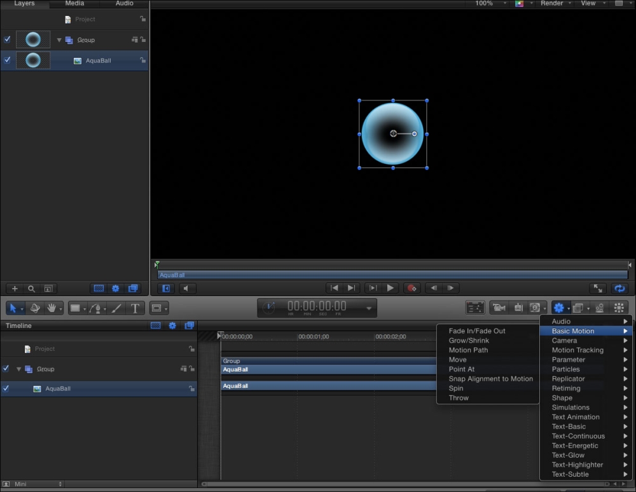Disable AquaBall checkbox in Timeline list
Image resolution: width=636 pixels, height=492 pixels.
click(6, 388)
